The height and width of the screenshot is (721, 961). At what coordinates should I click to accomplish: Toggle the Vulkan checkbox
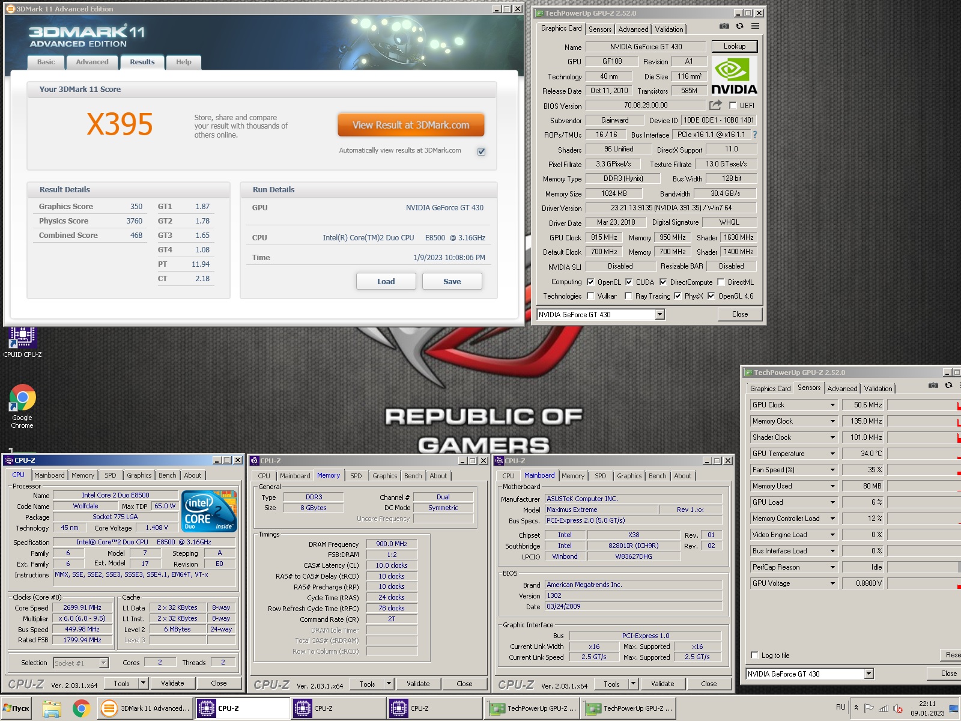tap(590, 296)
